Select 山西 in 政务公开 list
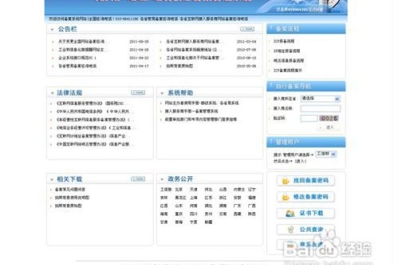The image size is (398, 265). pyautogui.click(x=223, y=189)
